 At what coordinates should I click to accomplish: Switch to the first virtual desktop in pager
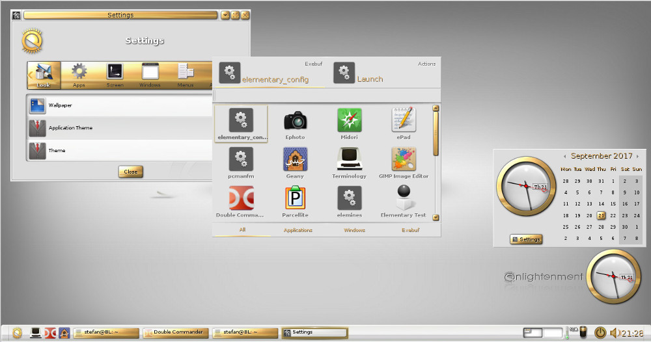point(533,332)
